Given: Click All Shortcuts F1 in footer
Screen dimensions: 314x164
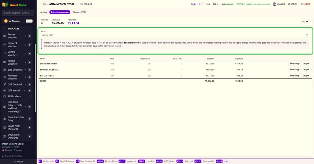Looking at the screenshot, I should click(x=46, y=161).
